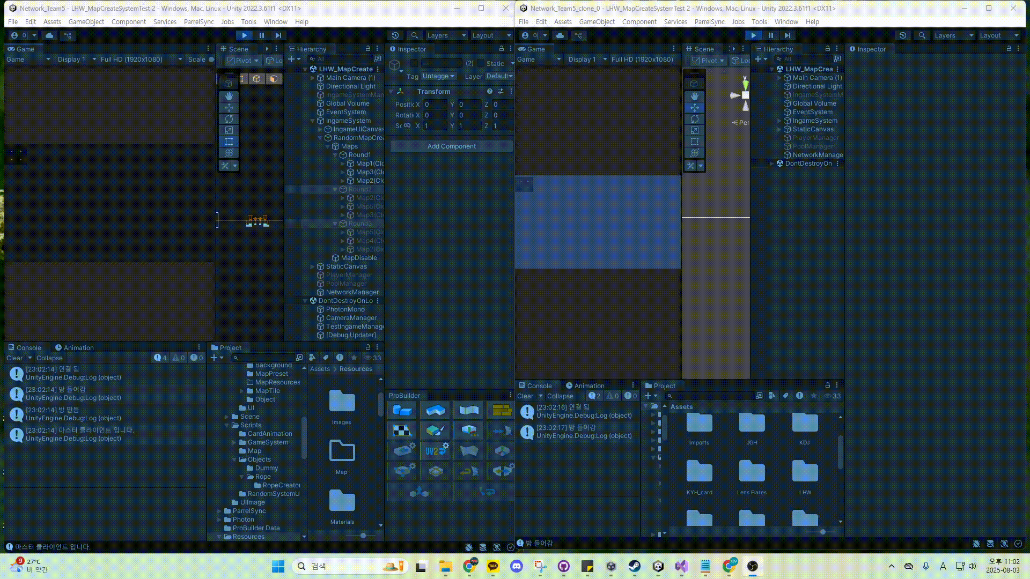Open ProBuilder UV2 generation tool
Image resolution: width=1030 pixels, height=579 pixels.
pos(436,451)
